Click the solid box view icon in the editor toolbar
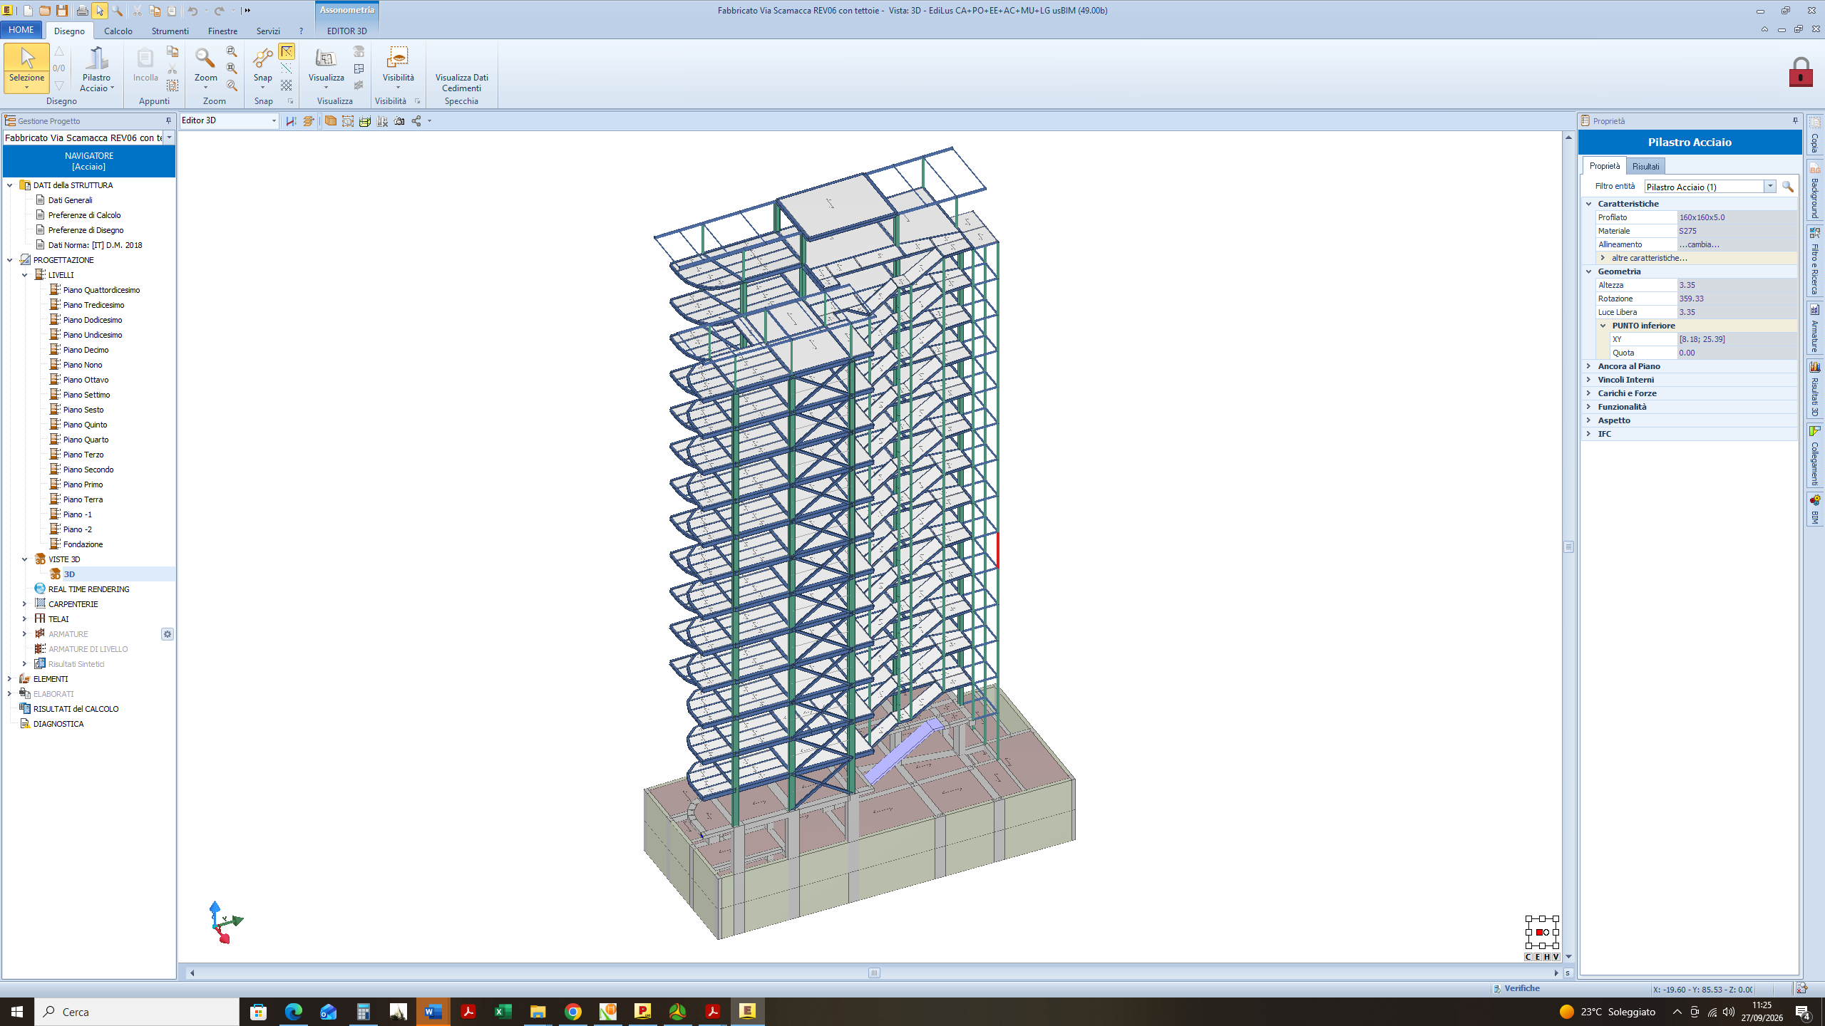Viewport: 1825px width, 1026px height. 331,121
